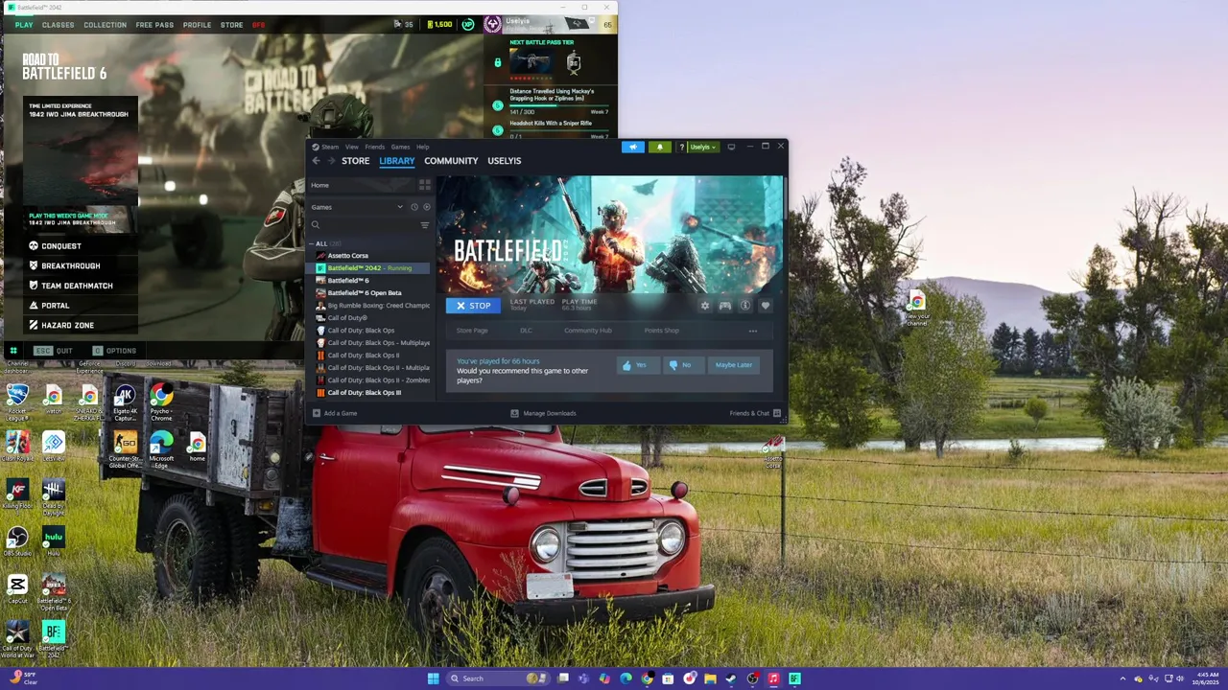This screenshot has height=690, width=1228.
Task: Open the Help menu in Steam
Action: point(422,147)
